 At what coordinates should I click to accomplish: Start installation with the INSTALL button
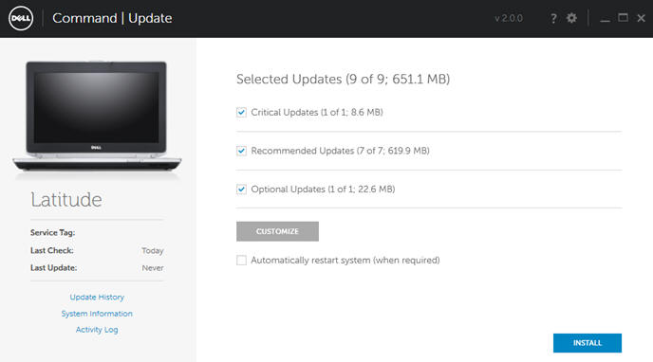click(588, 343)
